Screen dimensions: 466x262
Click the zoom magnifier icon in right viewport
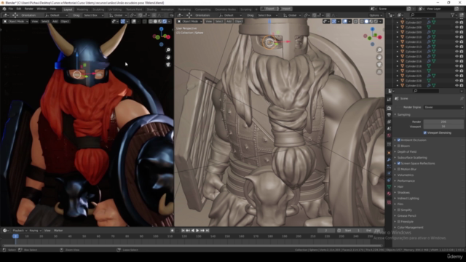(379, 50)
